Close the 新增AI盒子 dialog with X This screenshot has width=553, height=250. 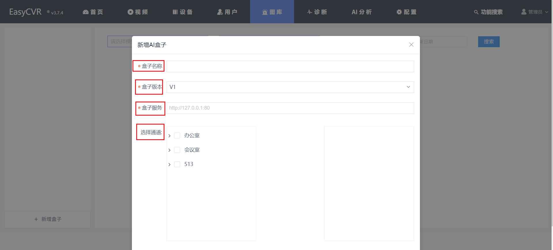click(411, 45)
